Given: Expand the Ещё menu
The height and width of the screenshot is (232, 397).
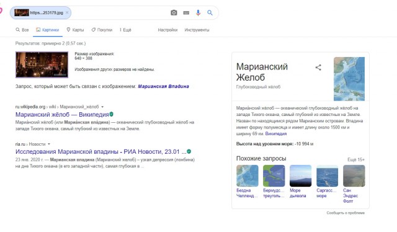Looking at the screenshot, I should [x=125, y=30].
